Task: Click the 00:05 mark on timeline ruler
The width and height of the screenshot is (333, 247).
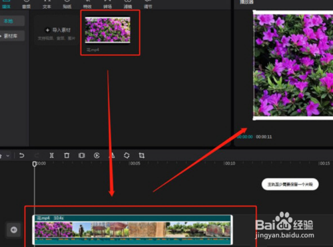Action: 135,163
